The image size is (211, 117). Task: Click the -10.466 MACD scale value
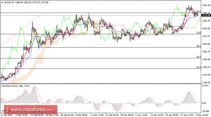[206, 111]
